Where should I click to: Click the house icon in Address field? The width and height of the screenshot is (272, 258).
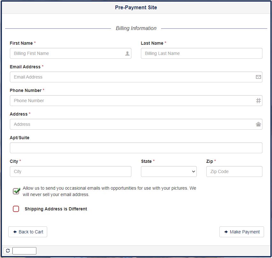tap(258, 124)
